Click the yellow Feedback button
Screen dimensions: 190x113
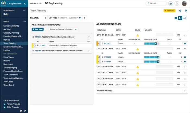point(169,11)
